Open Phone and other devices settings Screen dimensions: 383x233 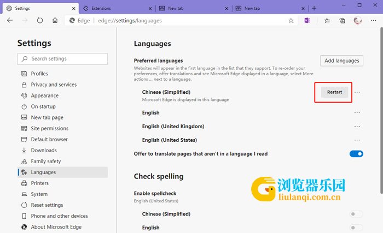click(x=63, y=216)
